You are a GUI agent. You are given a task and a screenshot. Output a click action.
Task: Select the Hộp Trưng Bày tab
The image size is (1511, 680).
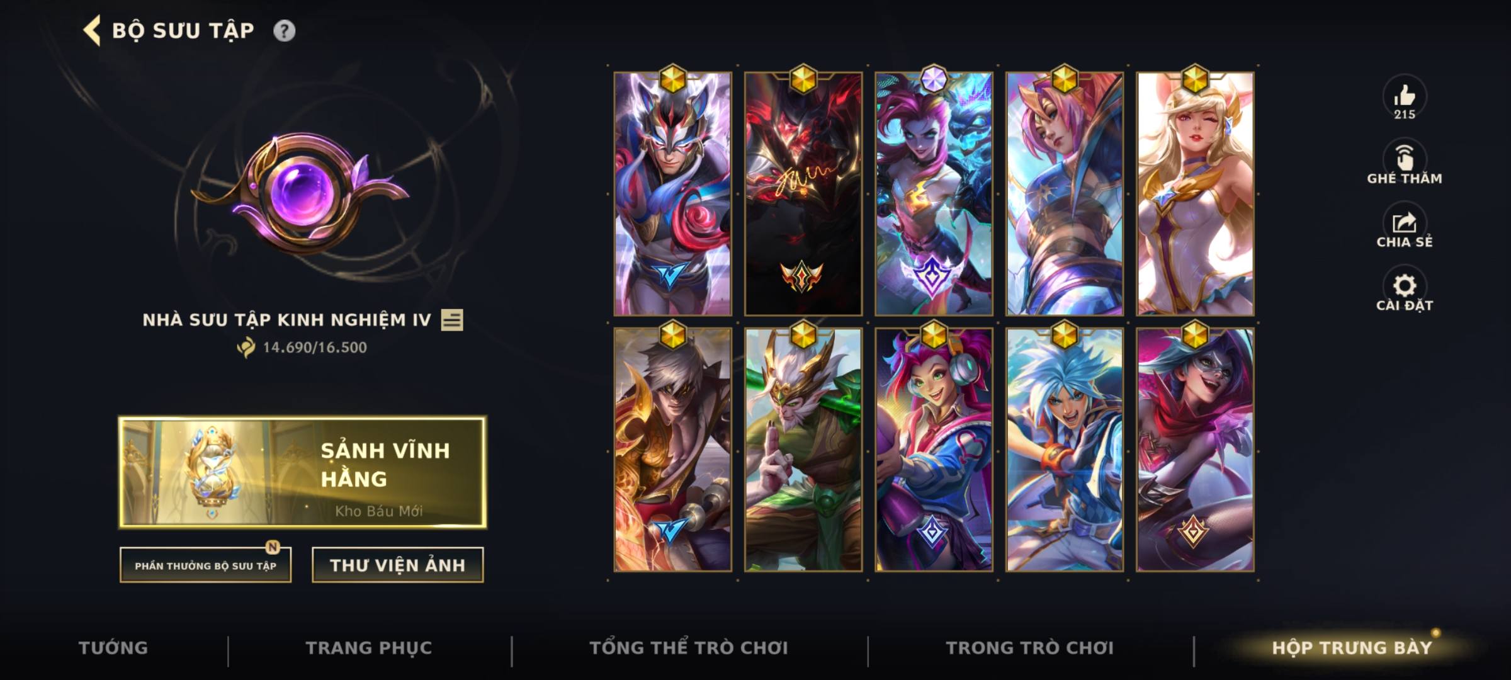point(1352,647)
